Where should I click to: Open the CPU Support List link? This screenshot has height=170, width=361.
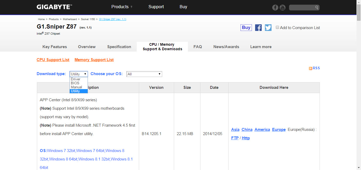click(53, 60)
